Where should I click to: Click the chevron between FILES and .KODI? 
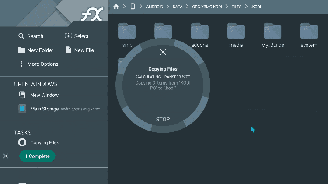pos(246,7)
